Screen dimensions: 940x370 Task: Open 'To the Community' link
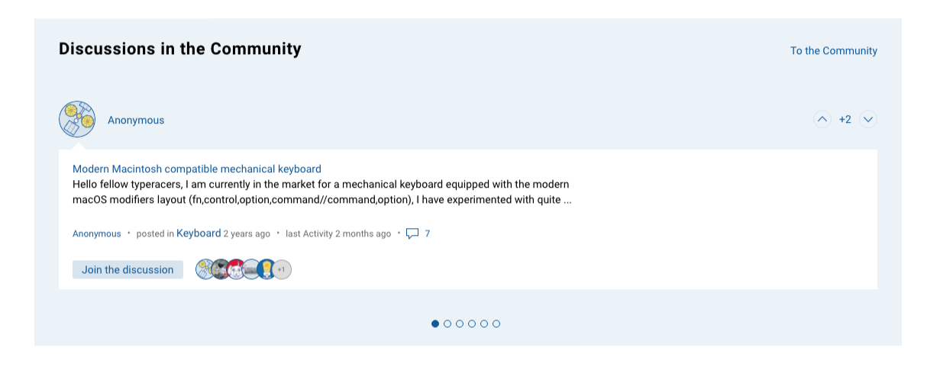834,51
